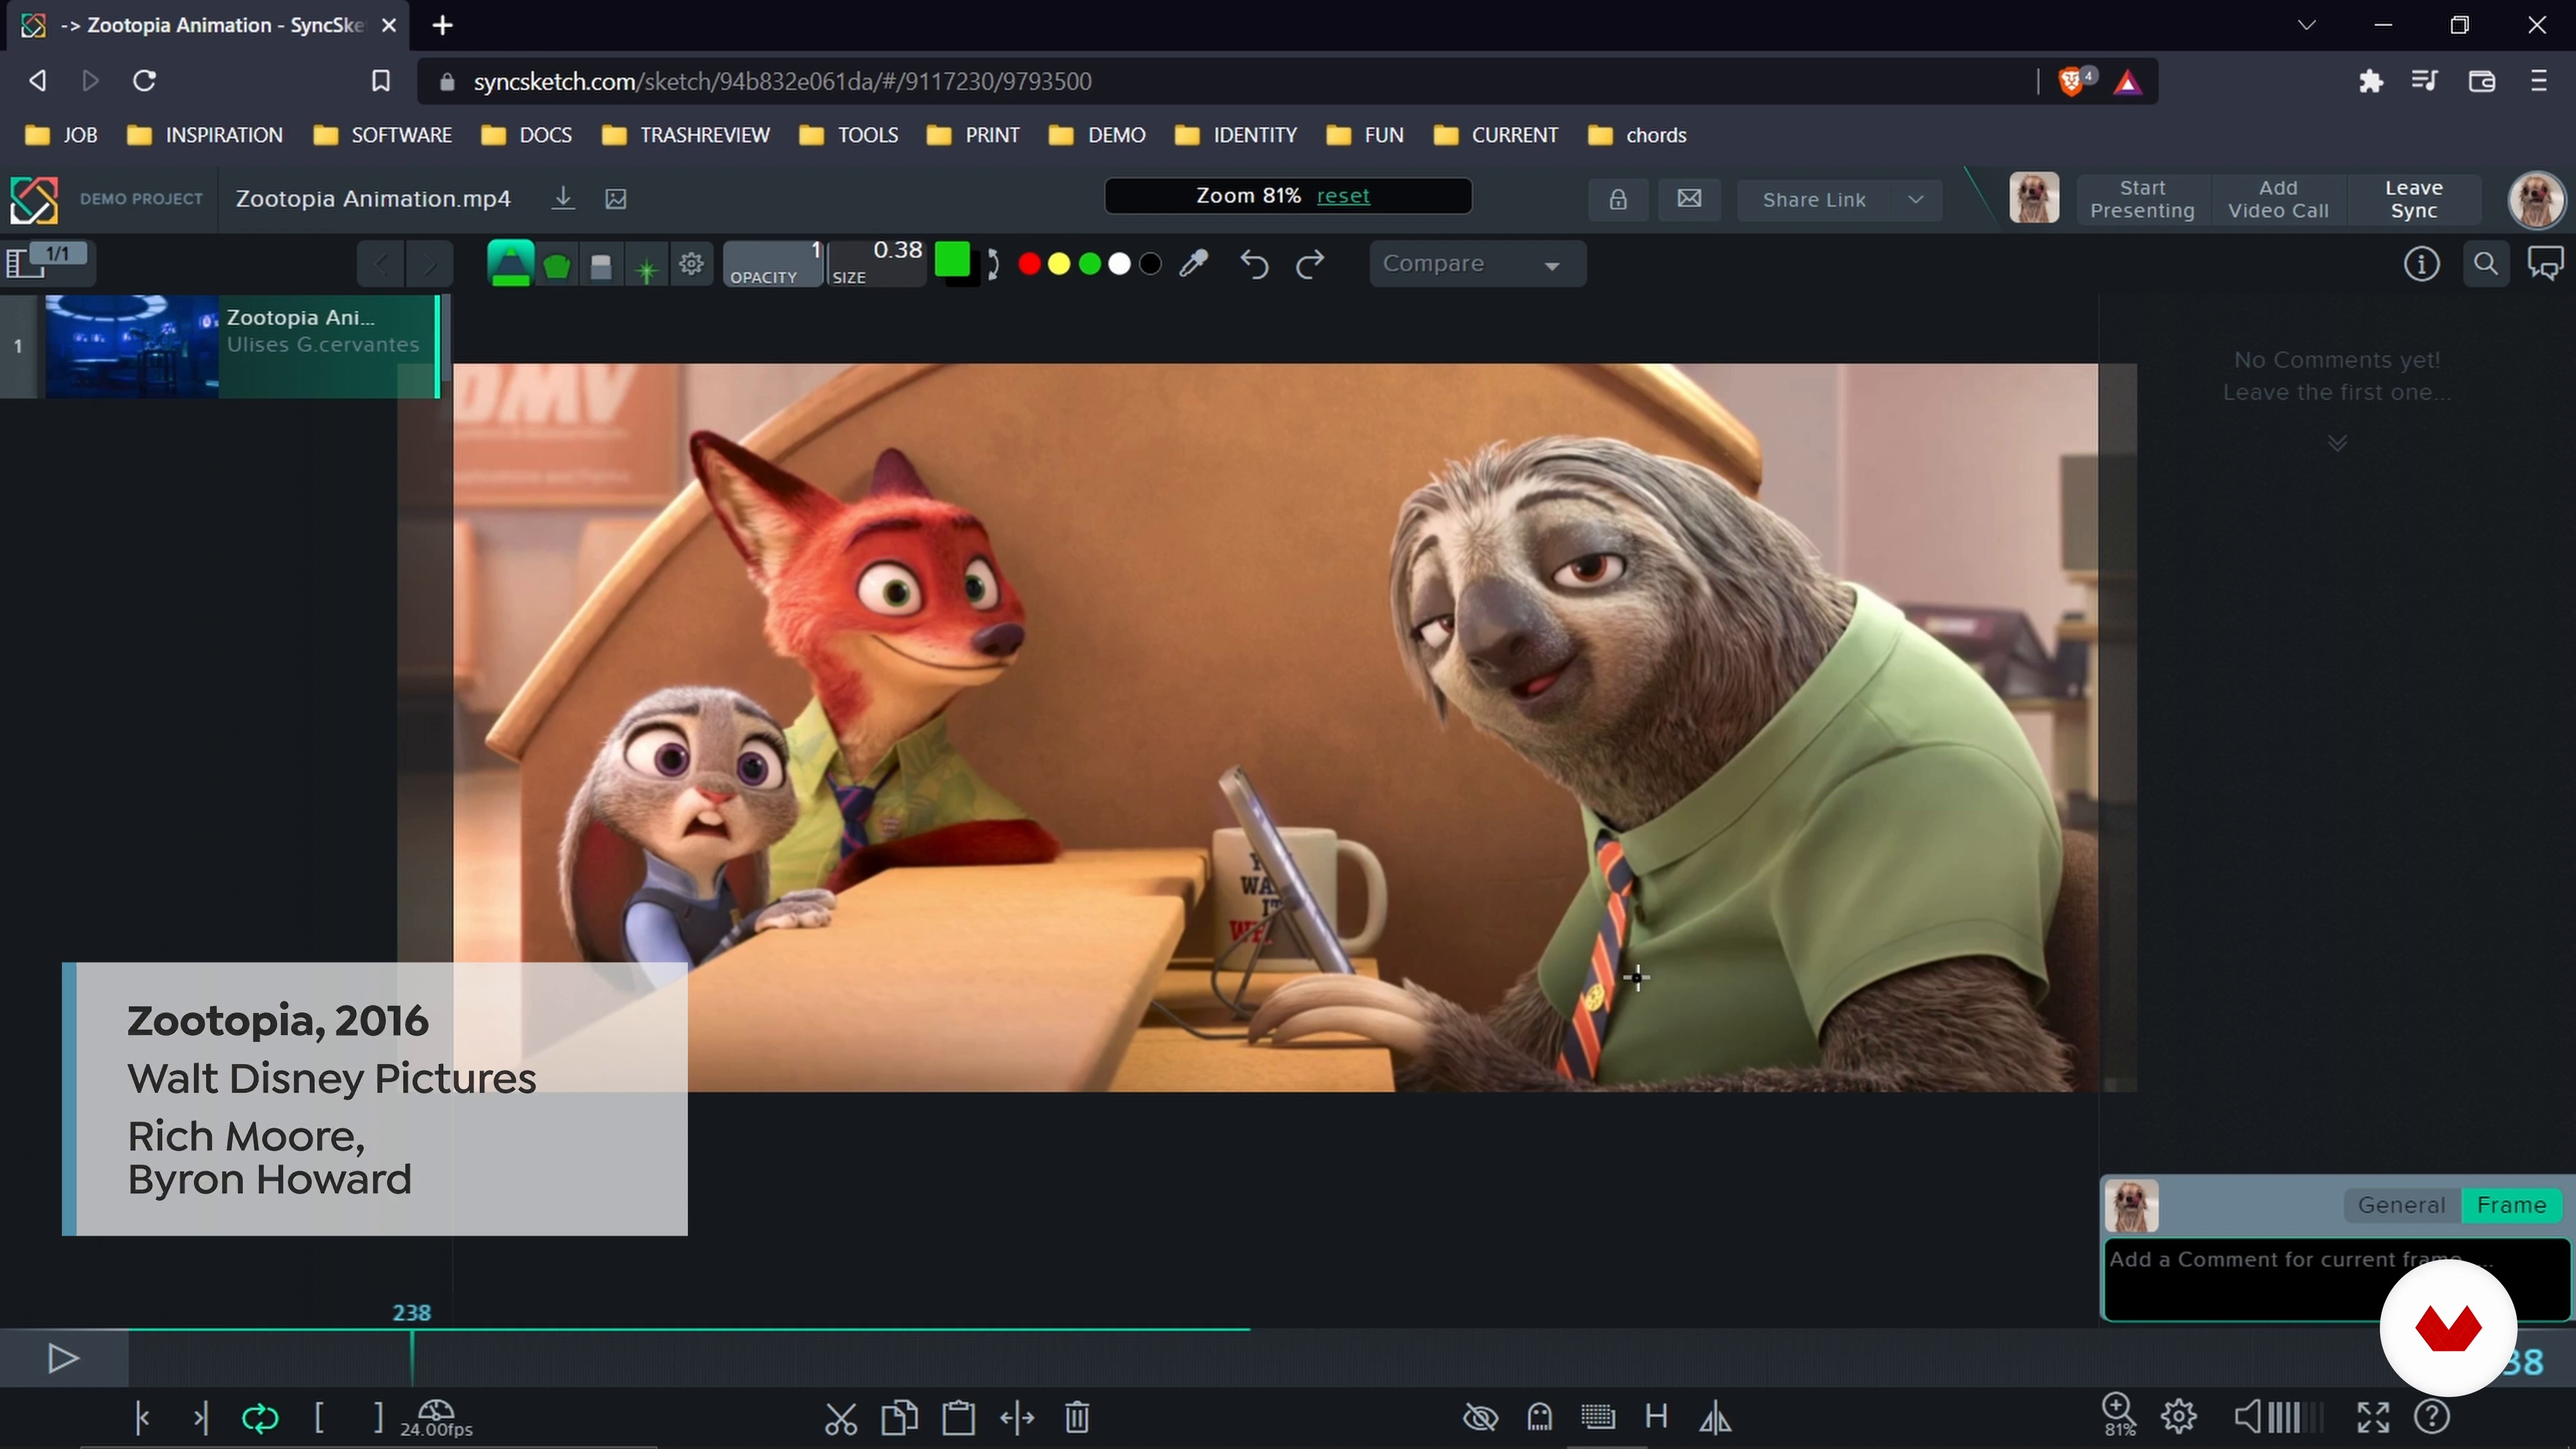This screenshot has height=1449, width=2576.
Task: Click Start Presenting button
Action: 2142,199
